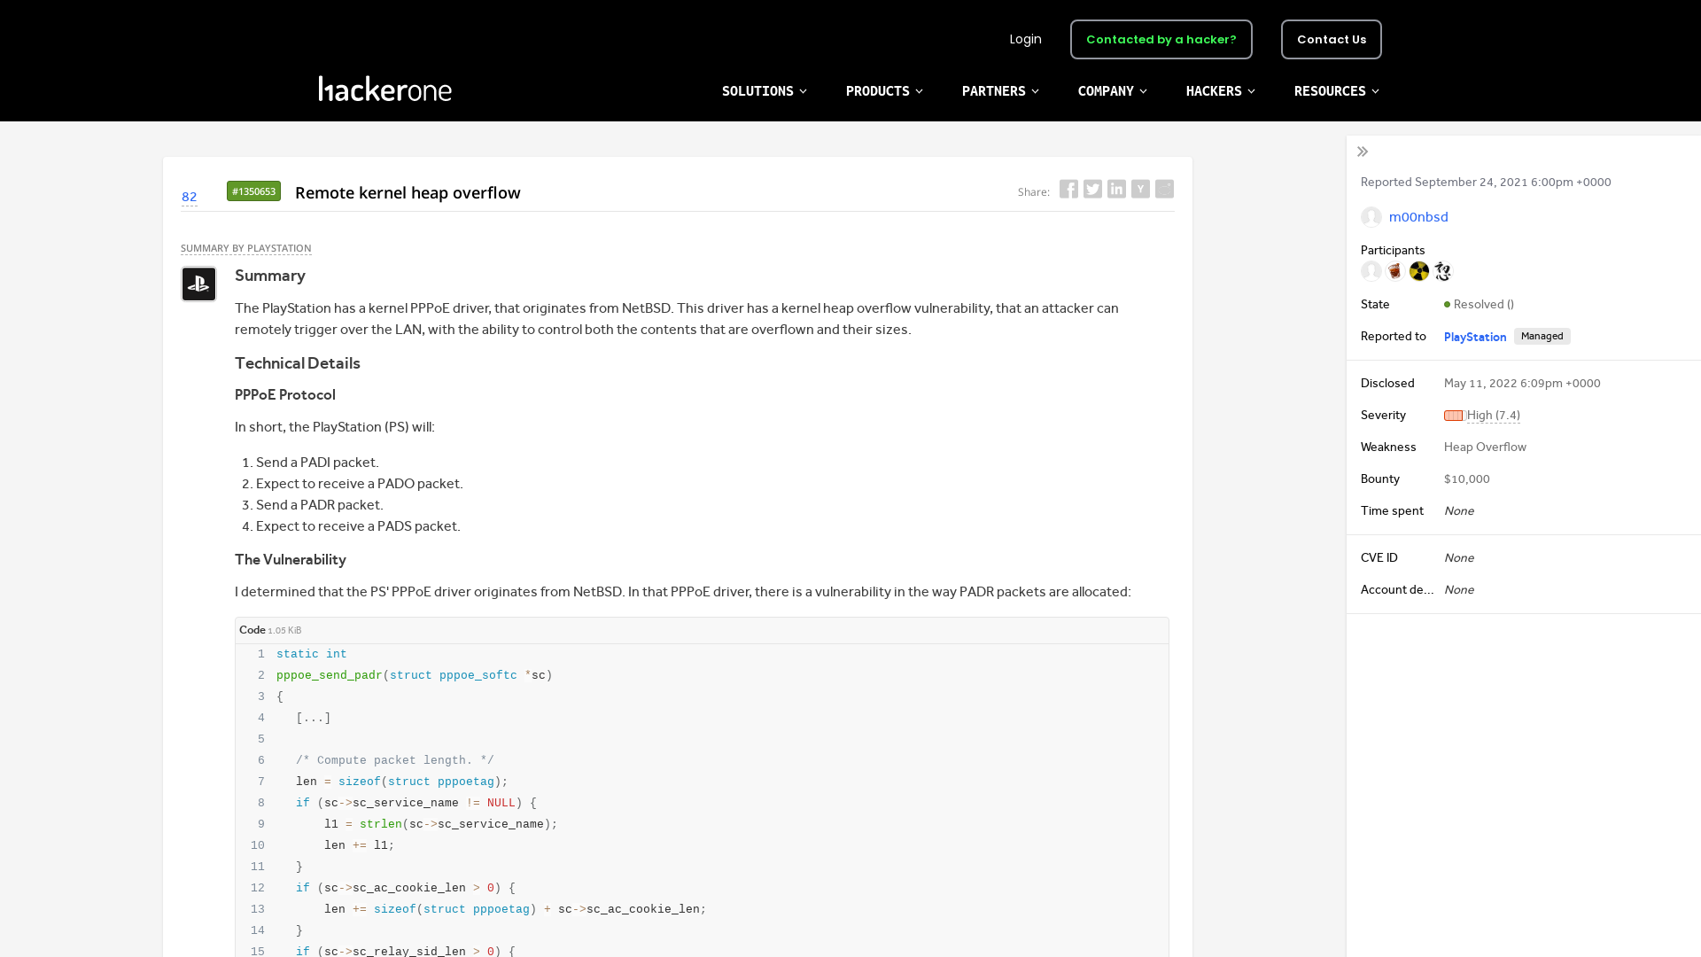Viewport: 1701px width, 957px height.
Task: Expand the Products menu
Action: (884, 91)
